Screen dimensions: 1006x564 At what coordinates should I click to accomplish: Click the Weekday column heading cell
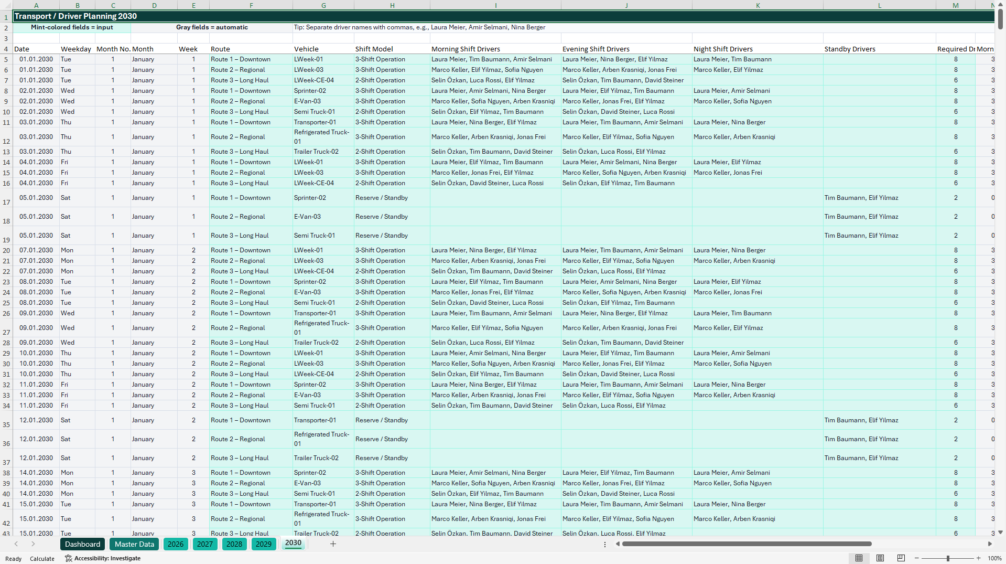click(77, 49)
